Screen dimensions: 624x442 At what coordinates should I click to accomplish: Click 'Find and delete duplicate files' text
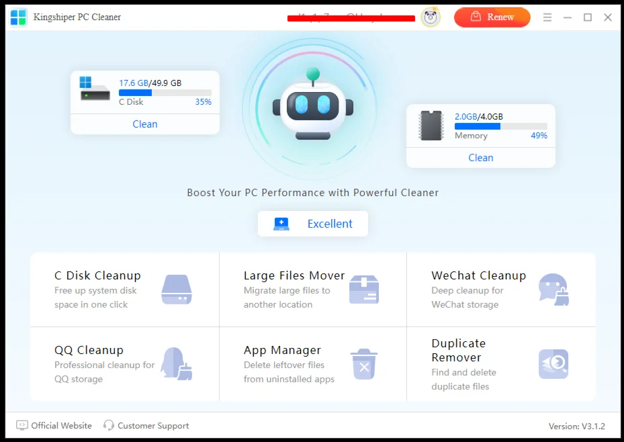(x=464, y=379)
